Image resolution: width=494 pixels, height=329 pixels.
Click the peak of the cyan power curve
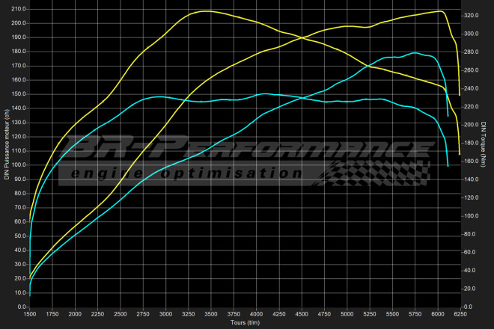click(415, 53)
